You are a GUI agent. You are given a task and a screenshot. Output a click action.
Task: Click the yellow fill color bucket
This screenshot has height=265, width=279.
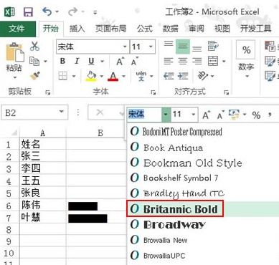pyautogui.click(x=91, y=76)
